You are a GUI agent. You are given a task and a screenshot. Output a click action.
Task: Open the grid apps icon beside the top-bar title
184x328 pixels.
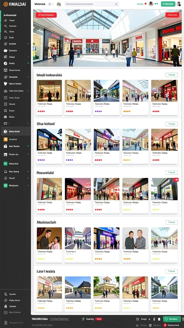pos(50,4)
